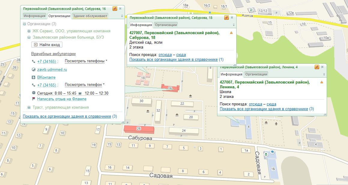Open Организации tab in Ленина, 4 card
The height and width of the screenshot is (185, 348).
(x=256, y=74)
